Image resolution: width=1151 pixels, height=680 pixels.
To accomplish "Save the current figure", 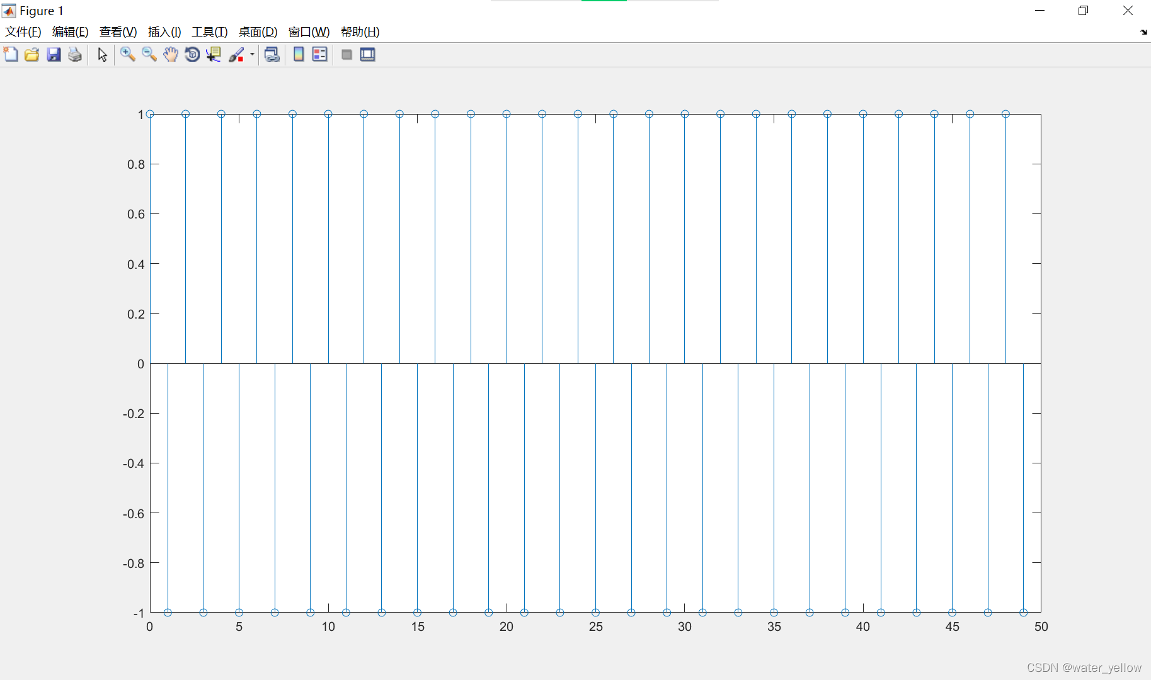I will point(54,55).
